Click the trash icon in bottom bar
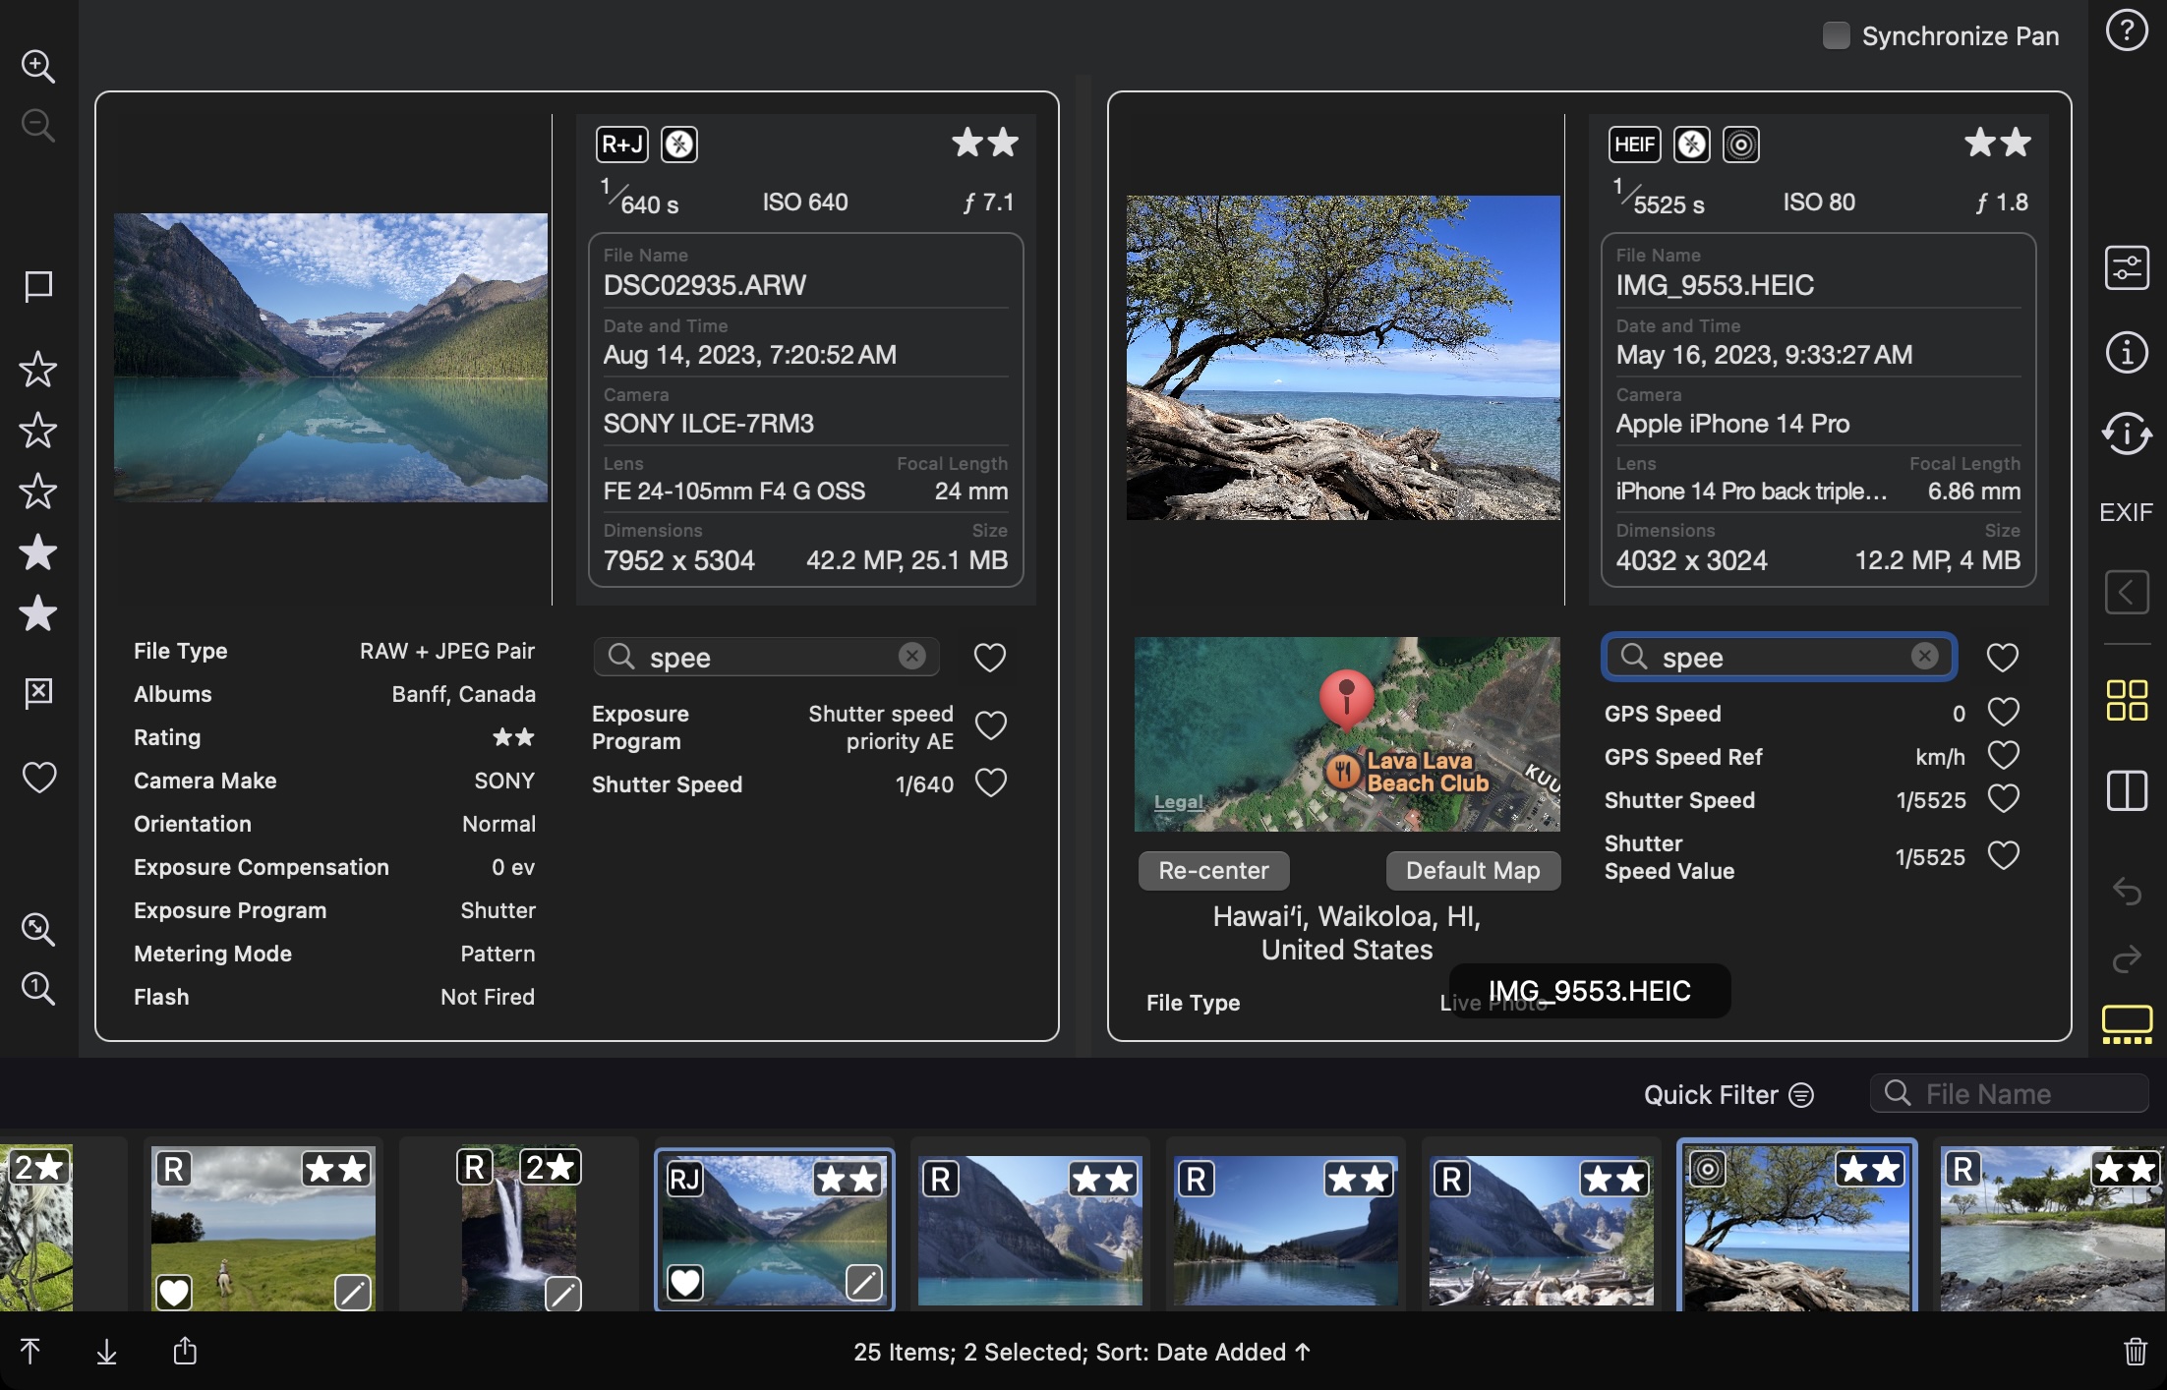This screenshot has width=2167, height=1390. (2135, 1352)
